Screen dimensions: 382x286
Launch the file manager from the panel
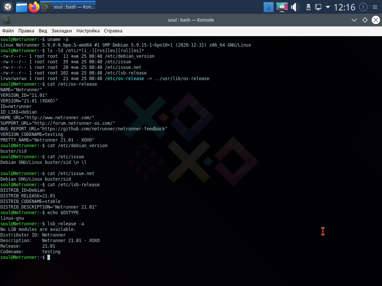pyautogui.click(x=21, y=7)
